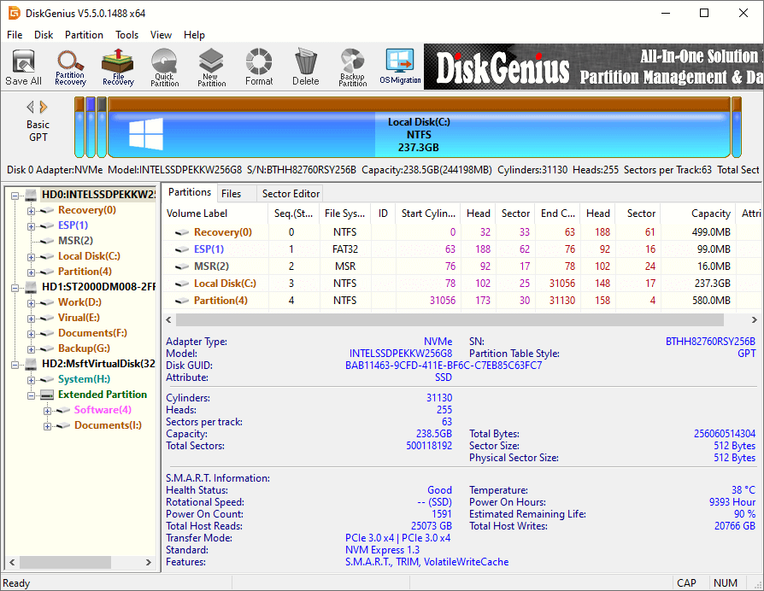Select the Backup Partition icon
The image size is (764, 591).
pyautogui.click(x=351, y=67)
